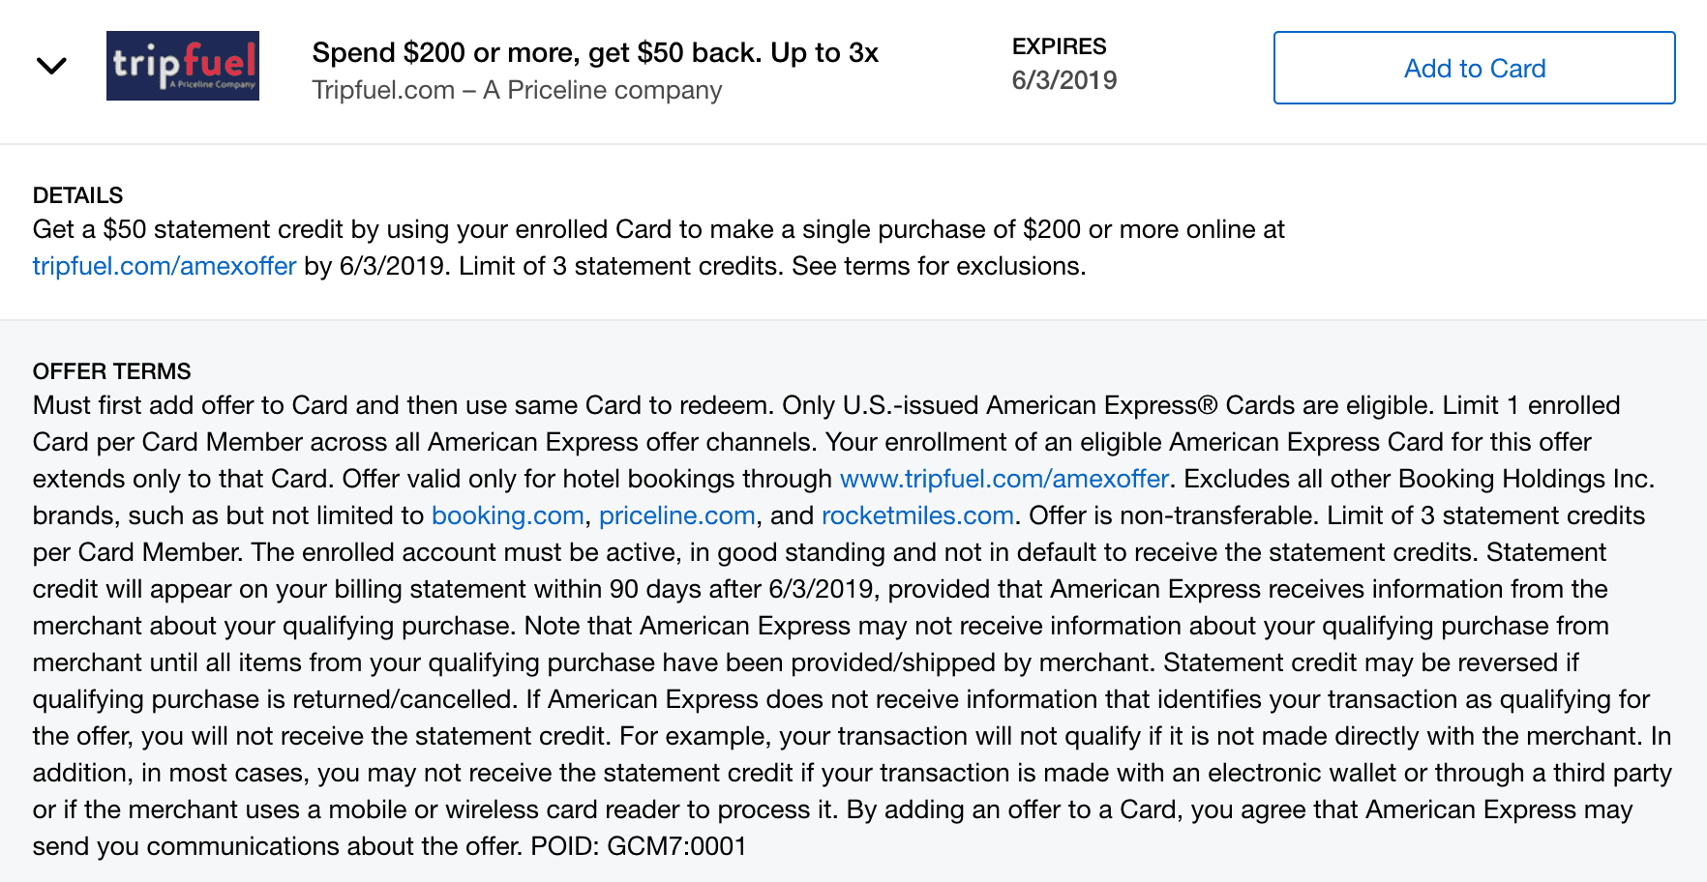
Task: Select the "Tripfuel.com – A Priceline company" subtitle
Action: point(517,90)
